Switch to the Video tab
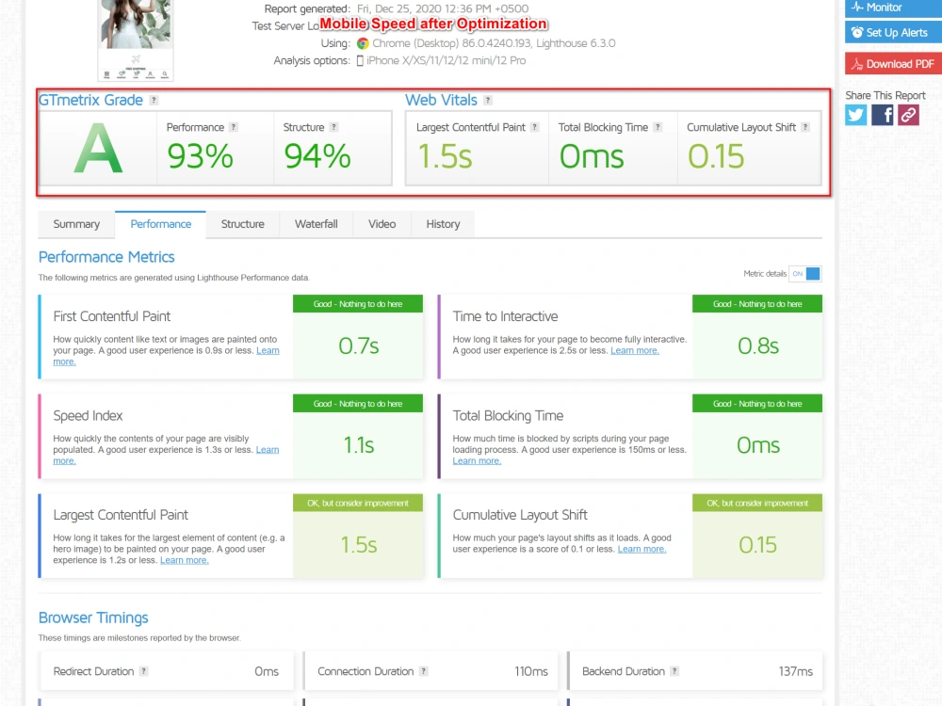The height and width of the screenshot is (706, 942). 382,224
